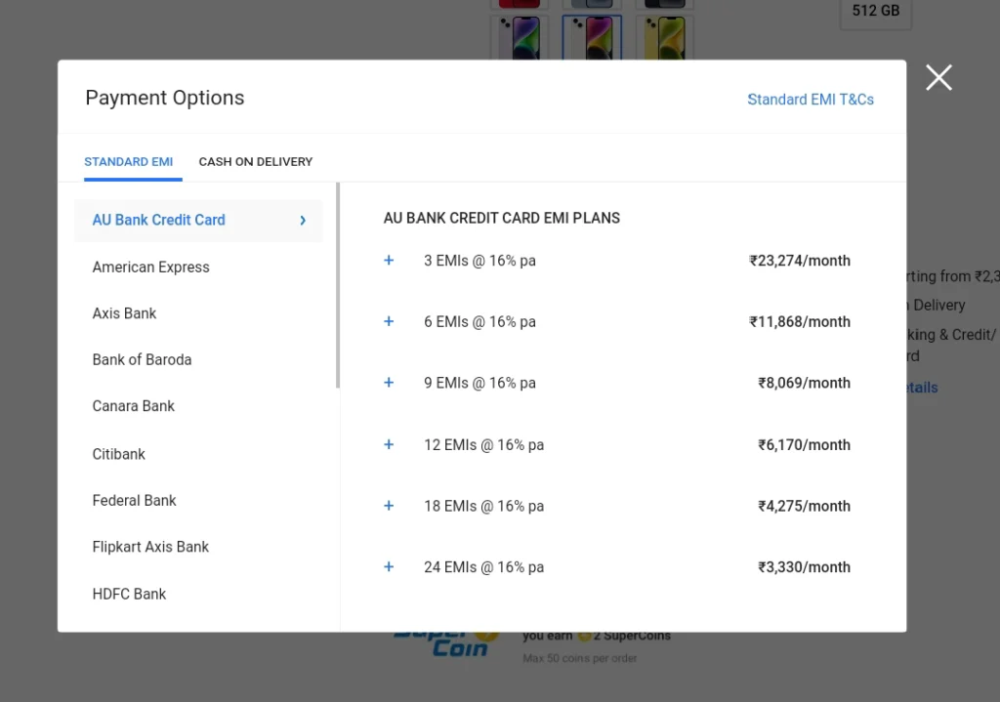The width and height of the screenshot is (1000, 702).
Task: Click the 6 EMIs @ 16% pa label
Action: point(479,321)
